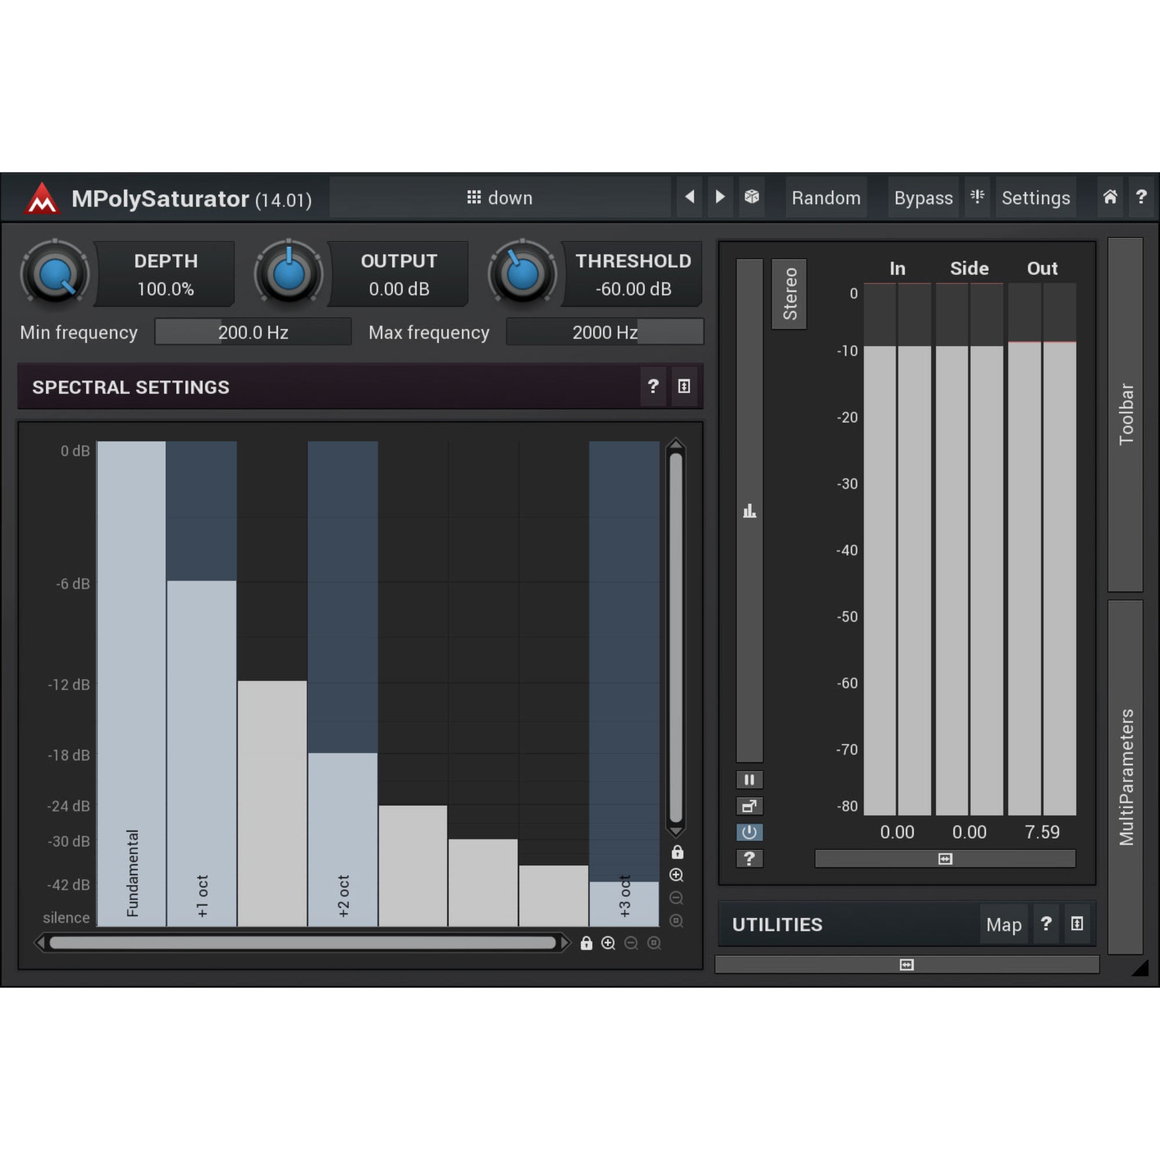Image resolution: width=1160 pixels, height=1160 pixels.
Task: Toggle the vertical zoom lock icon
Action: [677, 852]
